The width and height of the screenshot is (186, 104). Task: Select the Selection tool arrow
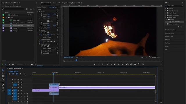3,70
